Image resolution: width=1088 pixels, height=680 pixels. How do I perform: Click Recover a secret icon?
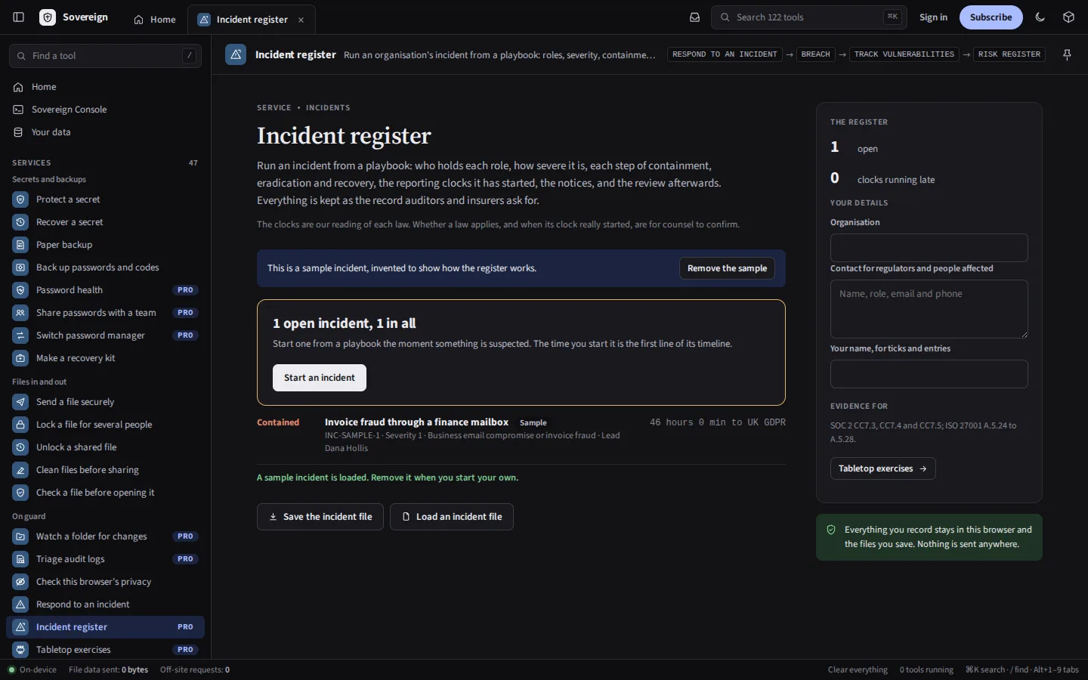20,222
